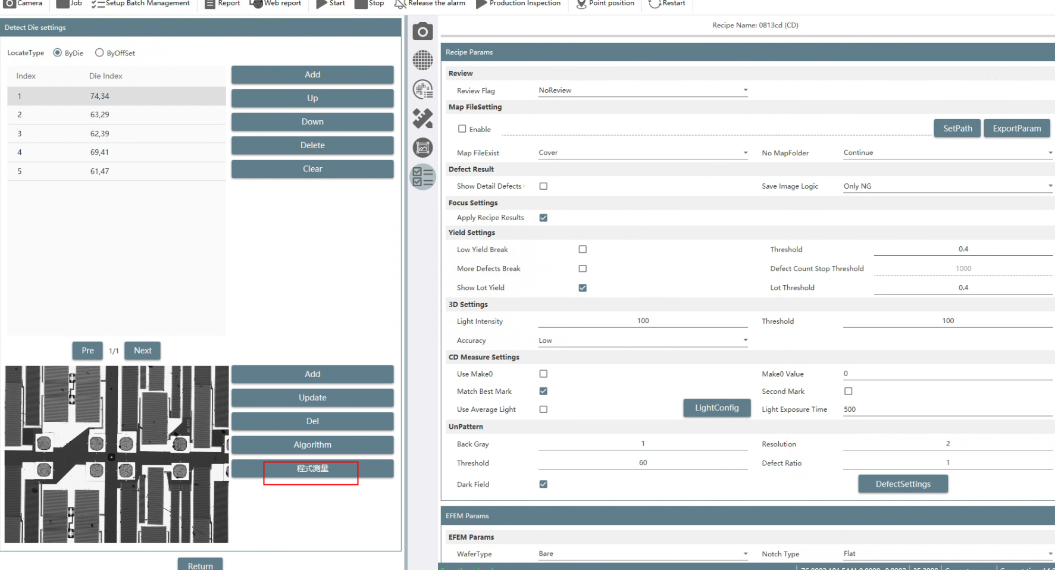Viewport: 1055px width, 570px height.
Task: Click the Restart icon in top toolbar
Action: point(654,4)
